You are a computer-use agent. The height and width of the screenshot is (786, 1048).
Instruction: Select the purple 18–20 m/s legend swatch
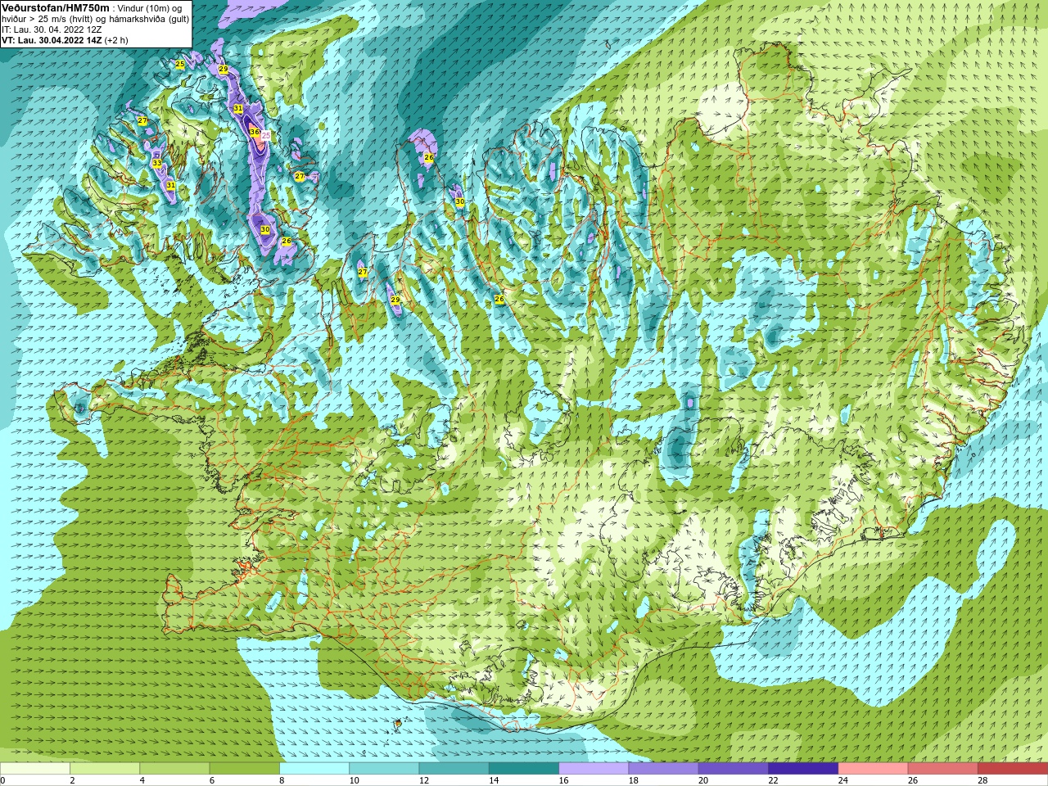pos(664,769)
